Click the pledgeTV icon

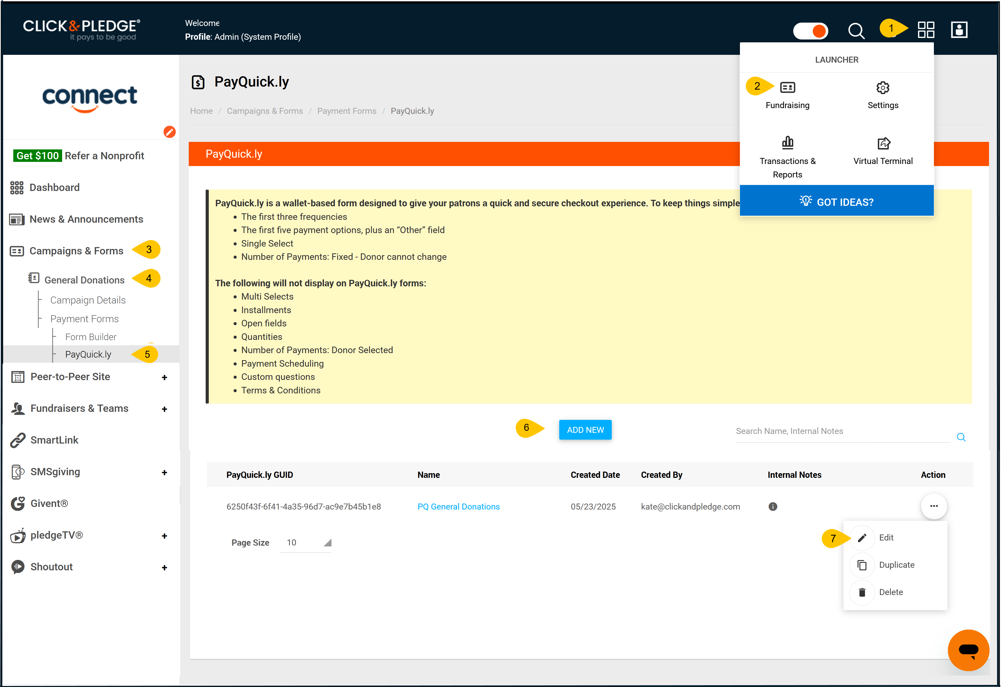coord(18,536)
